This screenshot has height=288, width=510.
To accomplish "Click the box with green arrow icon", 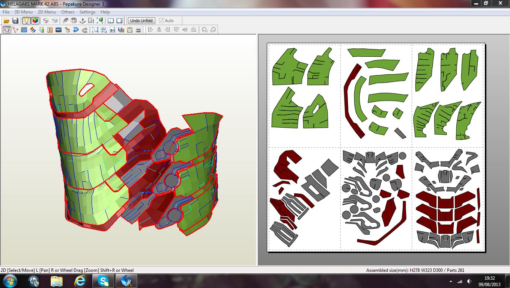I will [x=67, y=30].
